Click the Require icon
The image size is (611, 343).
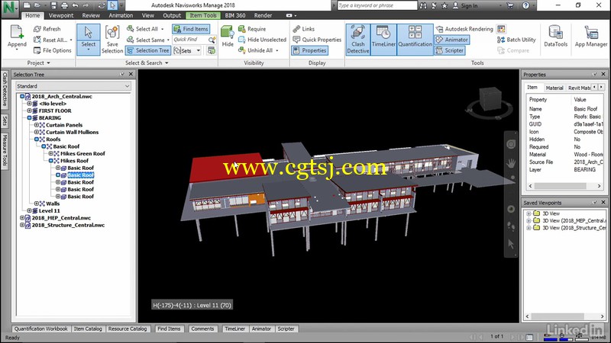click(x=242, y=29)
